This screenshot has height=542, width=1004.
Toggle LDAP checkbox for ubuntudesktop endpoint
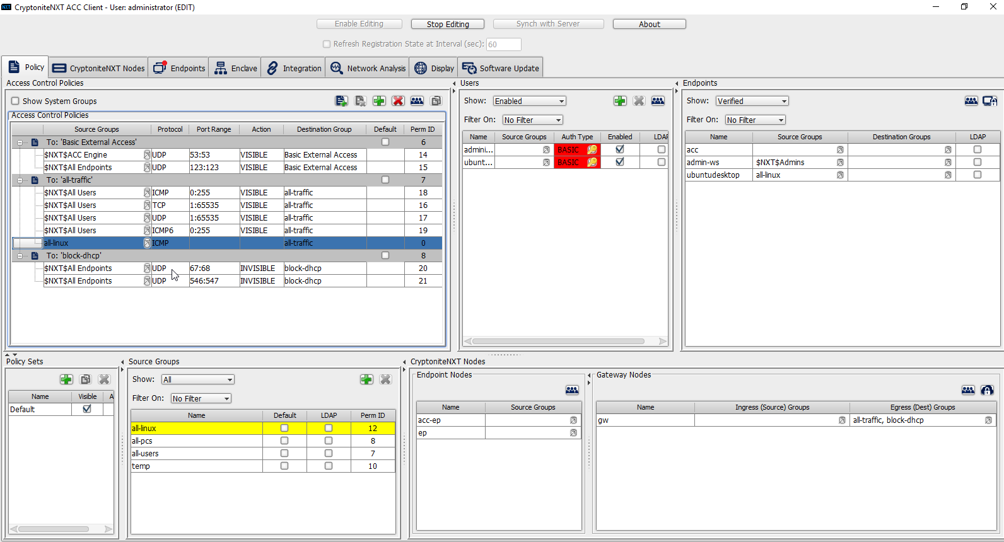coord(978,175)
